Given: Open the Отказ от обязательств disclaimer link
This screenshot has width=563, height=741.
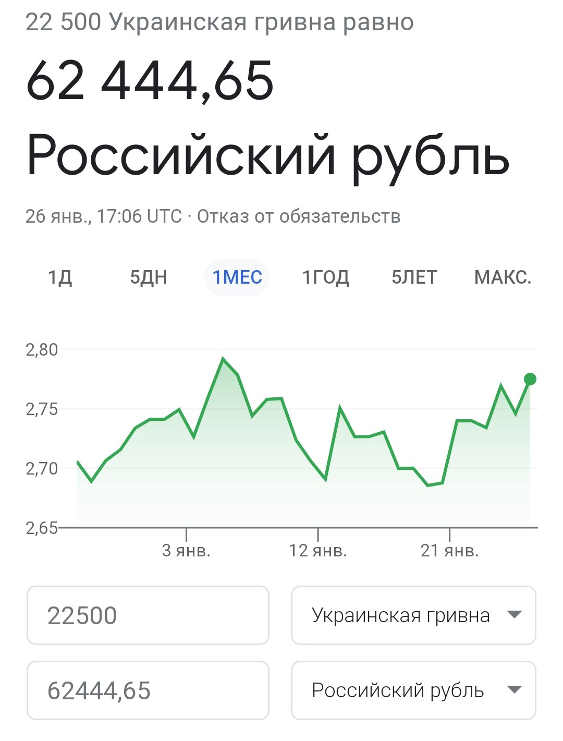Looking at the screenshot, I should click(299, 216).
